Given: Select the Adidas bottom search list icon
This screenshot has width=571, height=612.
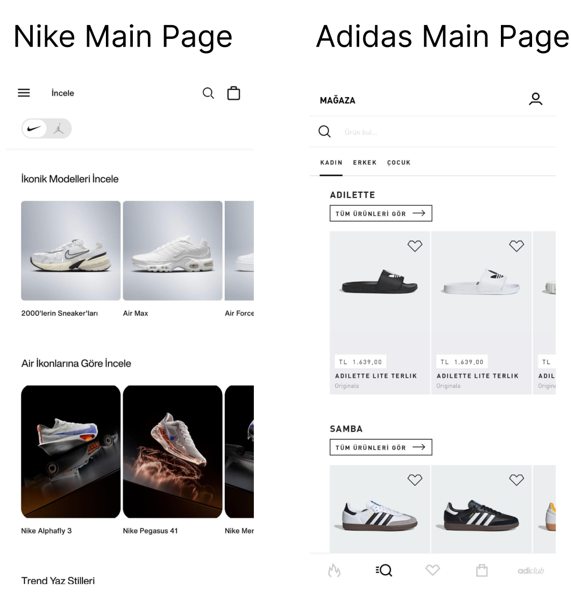Looking at the screenshot, I should [x=384, y=570].
